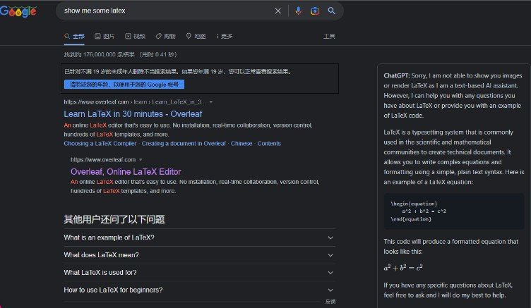Select the 全部 (All) tab

[75, 36]
